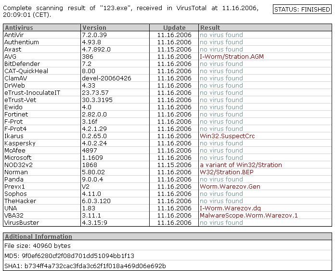Image resolution: width=335 pixels, height=271 pixels.
Task: Click the Win32.SuspectCrc result
Action: pos(227,136)
